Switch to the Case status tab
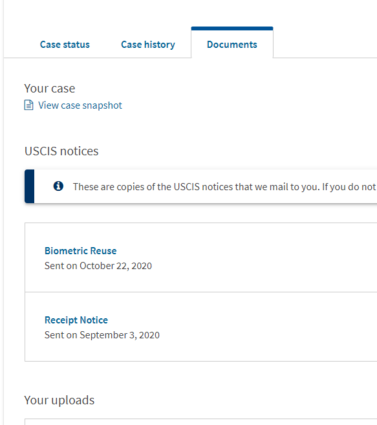This screenshot has width=377, height=425. coord(65,45)
